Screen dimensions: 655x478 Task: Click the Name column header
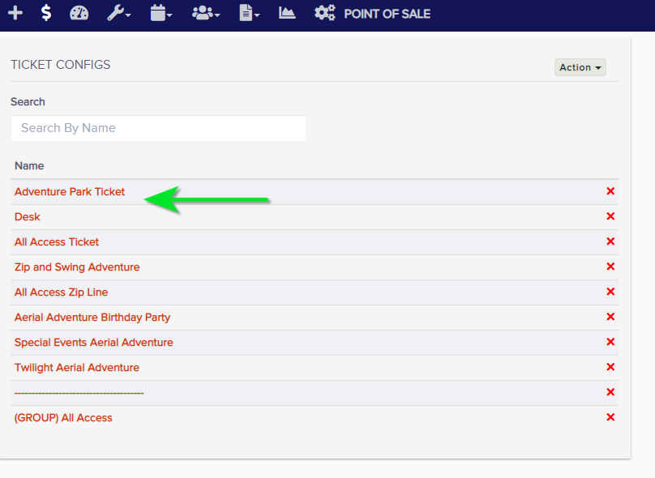pyautogui.click(x=29, y=166)
